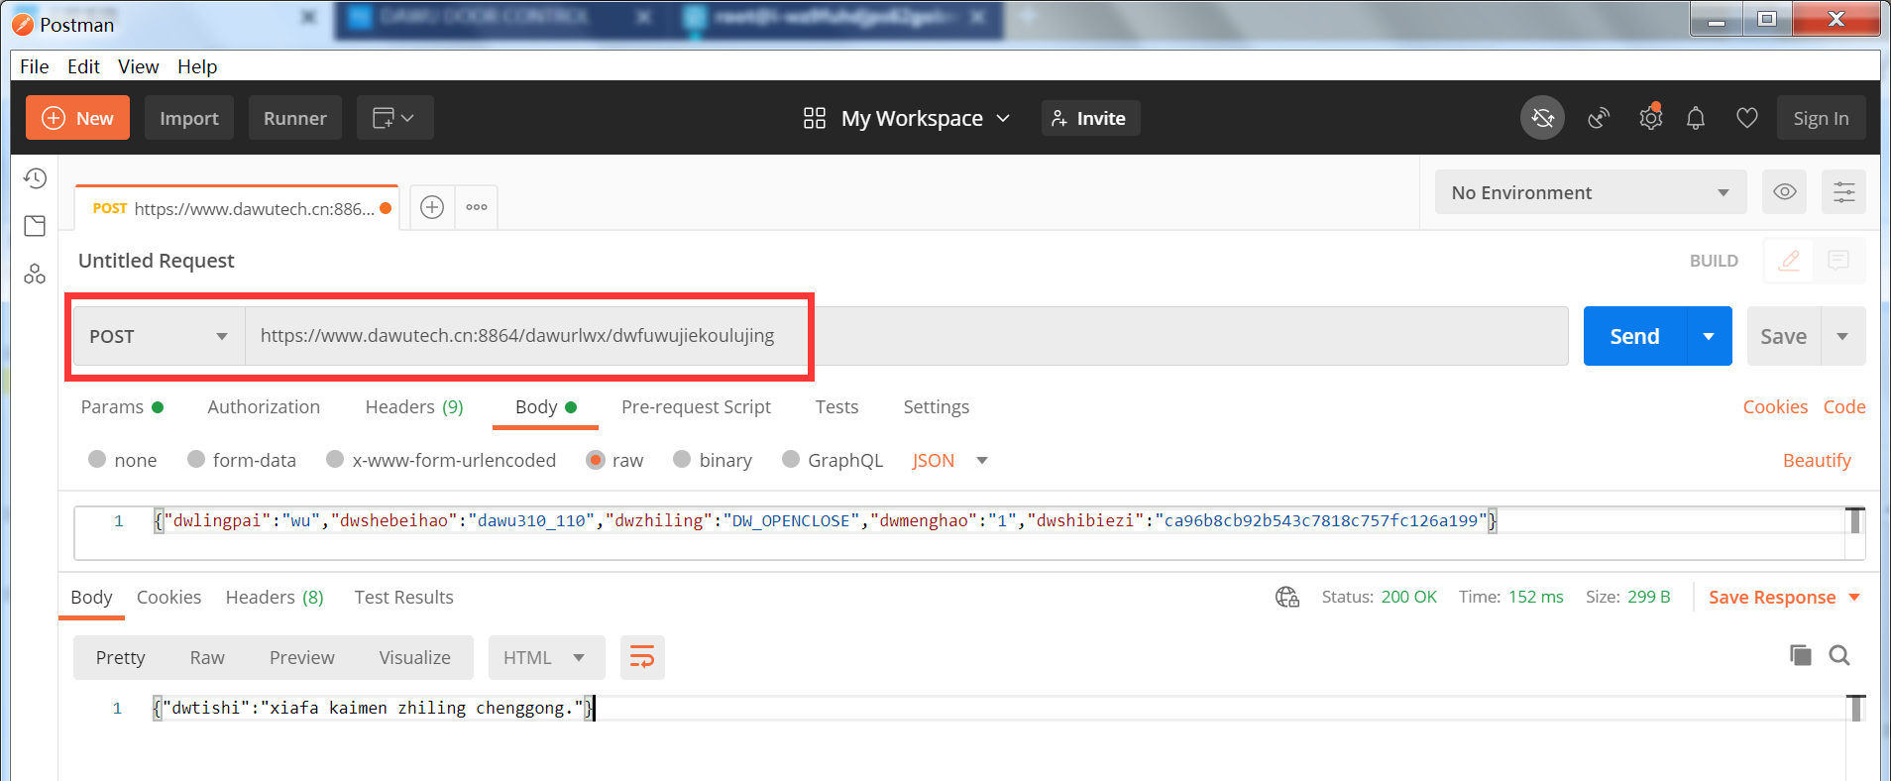Expand the My Workspace dropdown
Screen dimensions: 1891x781
pos(1003,118)
